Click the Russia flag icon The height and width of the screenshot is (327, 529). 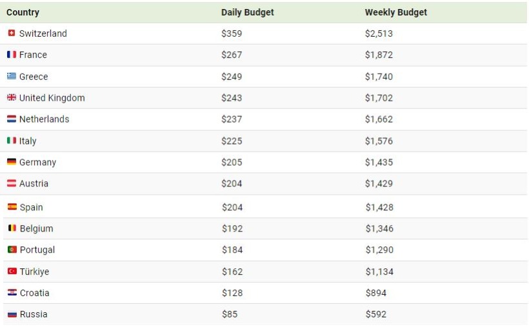pyautogui.click(x=12, y=314)
